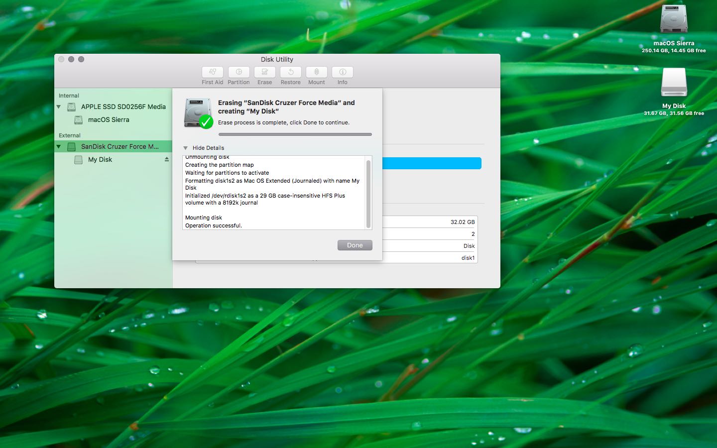Click the My Disk desktop drive icon

point(674,82)
